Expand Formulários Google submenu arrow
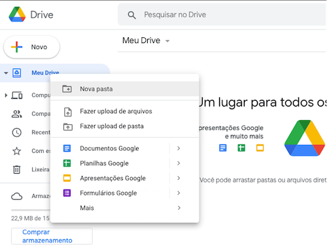The width and height of the screenshot is (327, 245). pos(179,193)
